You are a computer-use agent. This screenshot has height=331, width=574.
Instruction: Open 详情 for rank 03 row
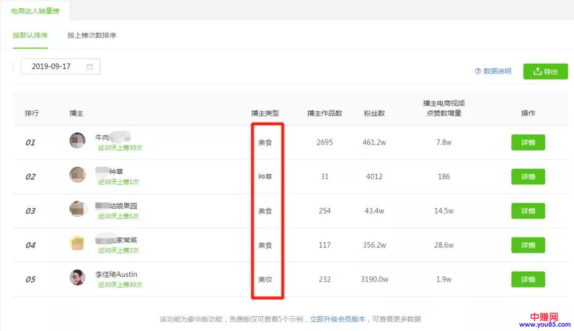(x=528, y=211)
